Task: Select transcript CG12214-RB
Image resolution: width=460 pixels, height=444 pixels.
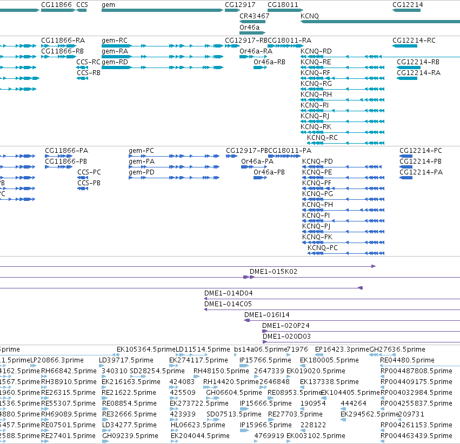Action: point(418,62)
